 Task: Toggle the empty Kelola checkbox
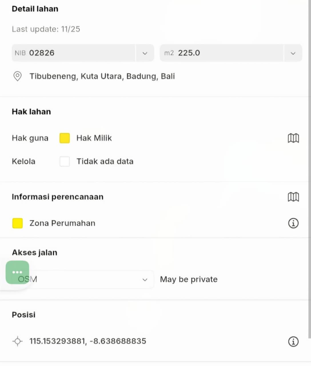[65, 162]
